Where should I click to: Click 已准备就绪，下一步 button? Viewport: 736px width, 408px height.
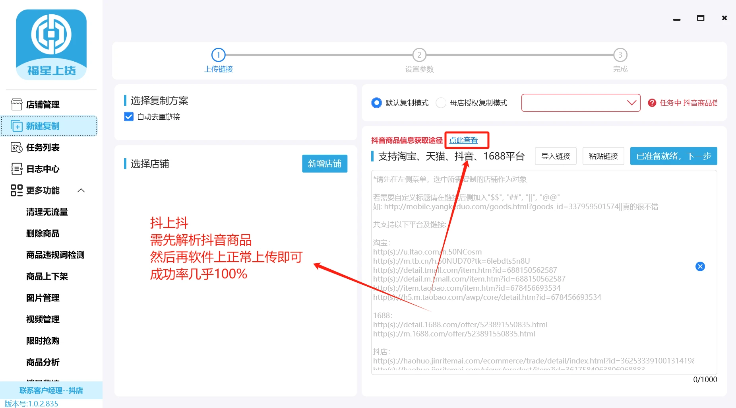coord(674,156)
